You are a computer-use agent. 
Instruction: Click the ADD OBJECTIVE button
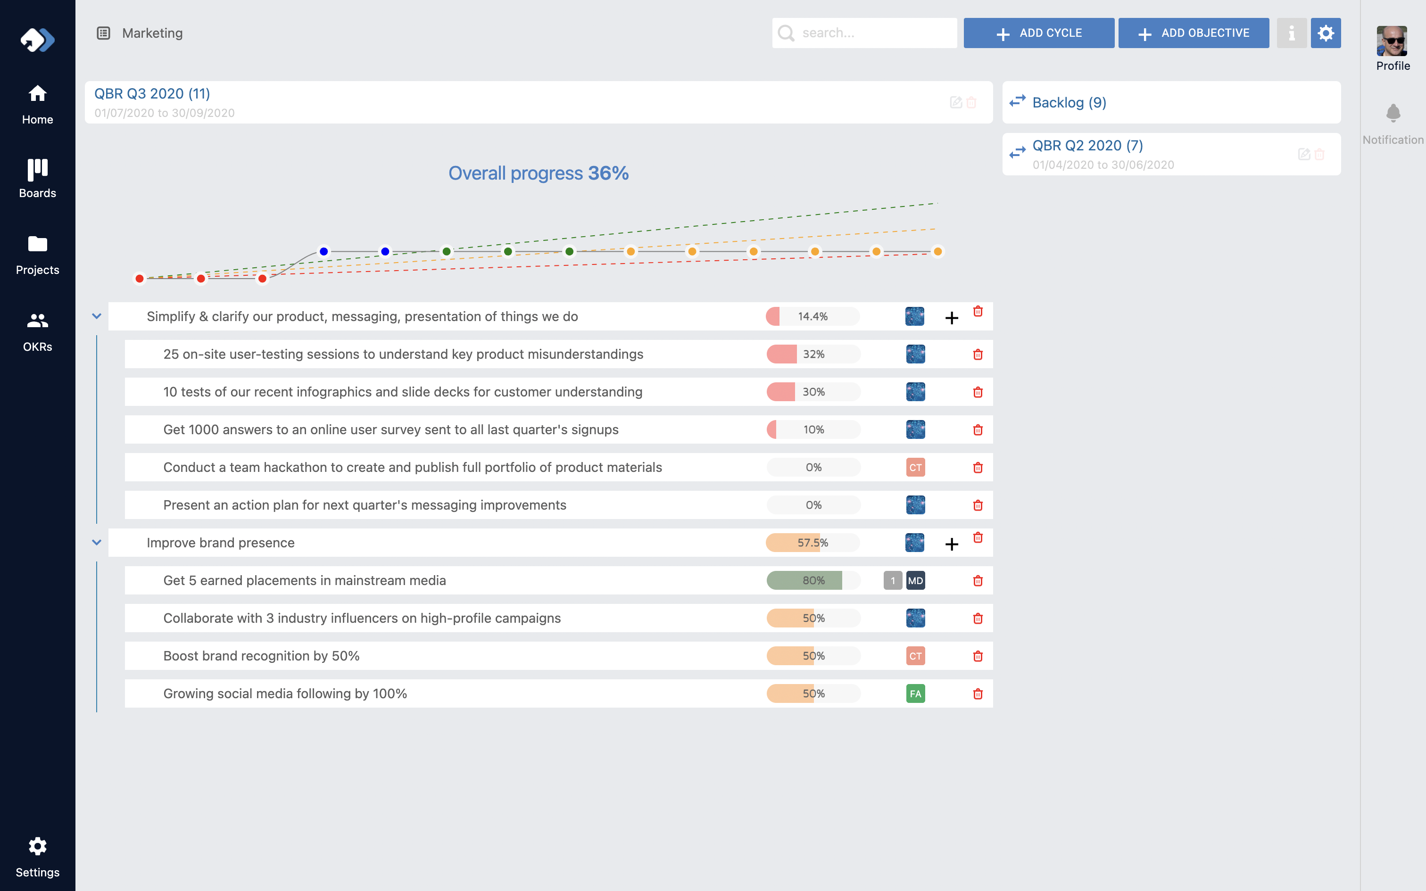(1193, 33)
